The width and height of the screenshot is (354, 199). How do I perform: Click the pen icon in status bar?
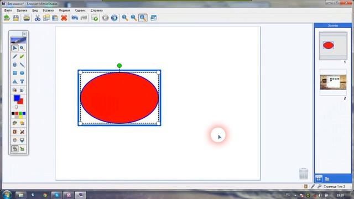313,186
